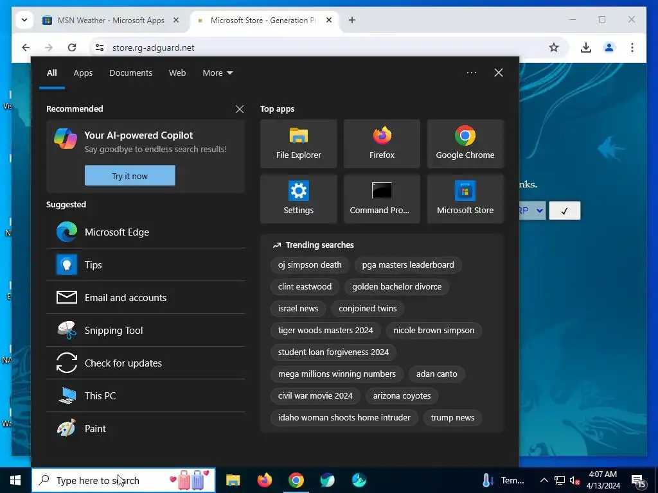Search trending 'israel news'
Screen dimensions: 658x493
click(x=298, y=309)
